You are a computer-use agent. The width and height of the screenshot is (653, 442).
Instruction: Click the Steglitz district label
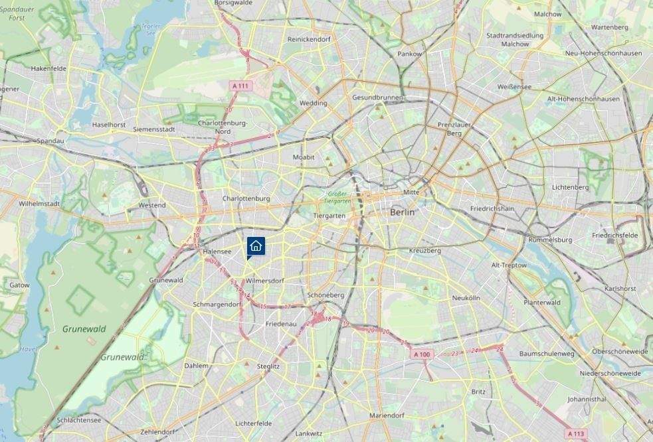click(268, 366)
